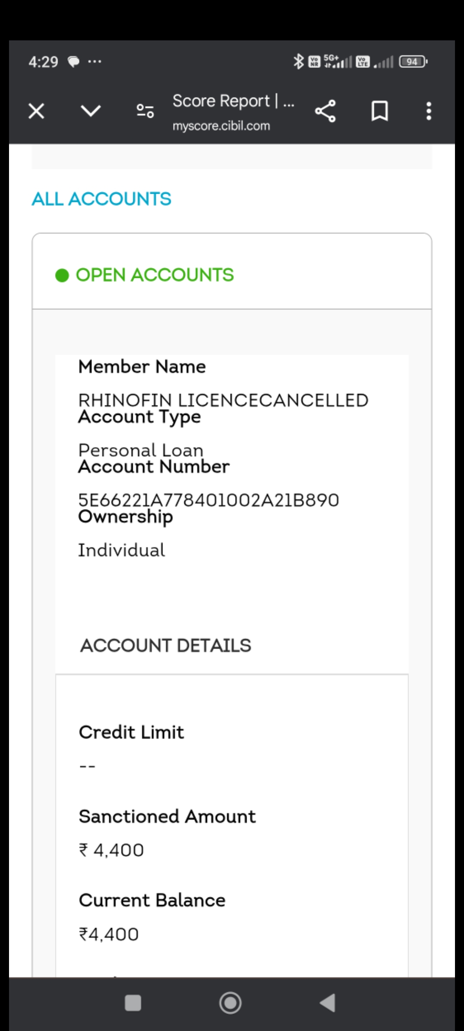Tap the Bluetooth status bar icon
464x1031 pixels.
298,61
